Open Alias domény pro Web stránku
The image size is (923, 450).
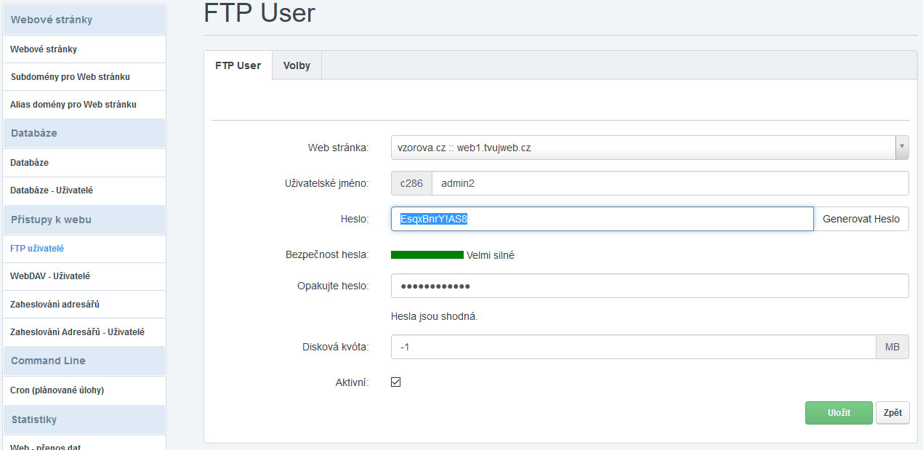[x=73, y=104]
